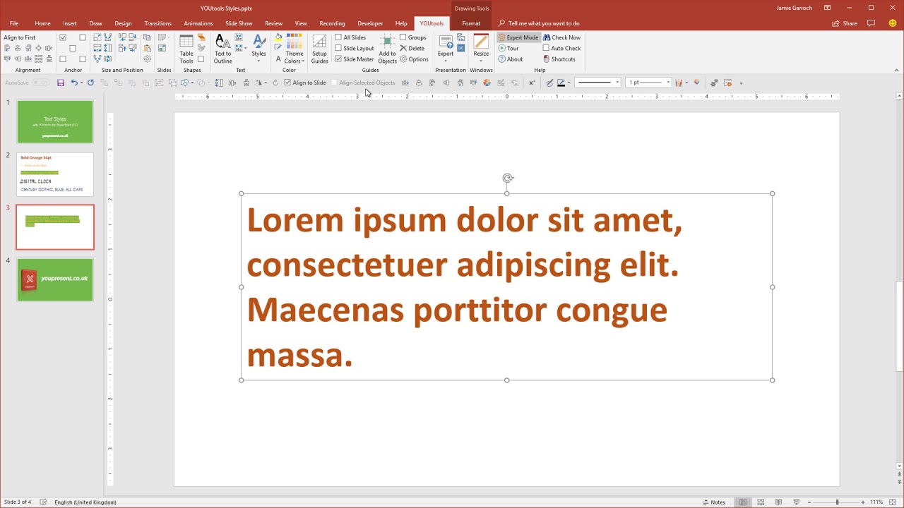The width and height of the screenshot is (904, 508).
Task: Enable the Groups checkbox
Action: click(403, 37)
